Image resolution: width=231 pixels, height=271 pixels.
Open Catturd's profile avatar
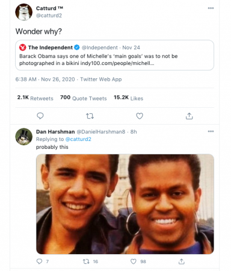(24, 12)
